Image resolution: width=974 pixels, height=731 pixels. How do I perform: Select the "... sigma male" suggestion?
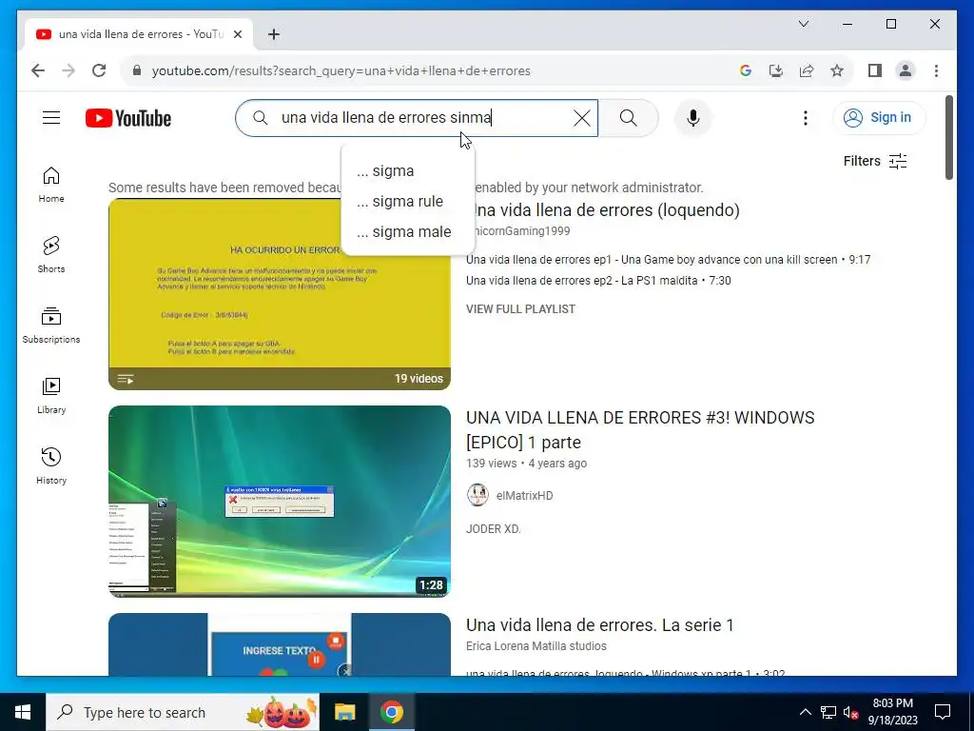pos(408,232)
